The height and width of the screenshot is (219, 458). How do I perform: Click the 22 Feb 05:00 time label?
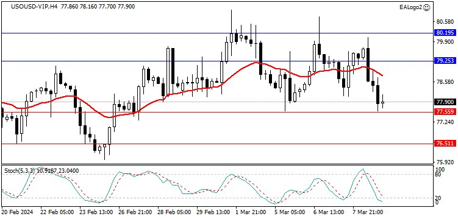point(56,212)
